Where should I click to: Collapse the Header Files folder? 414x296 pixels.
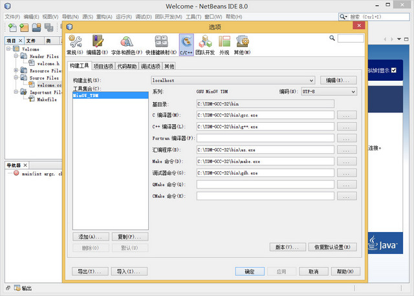(16, 56)
